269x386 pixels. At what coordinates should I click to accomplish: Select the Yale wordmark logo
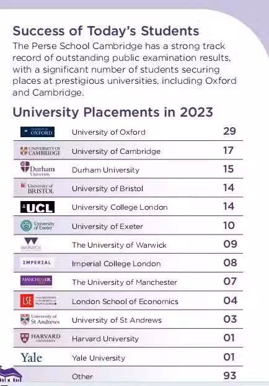pos(31,357)
